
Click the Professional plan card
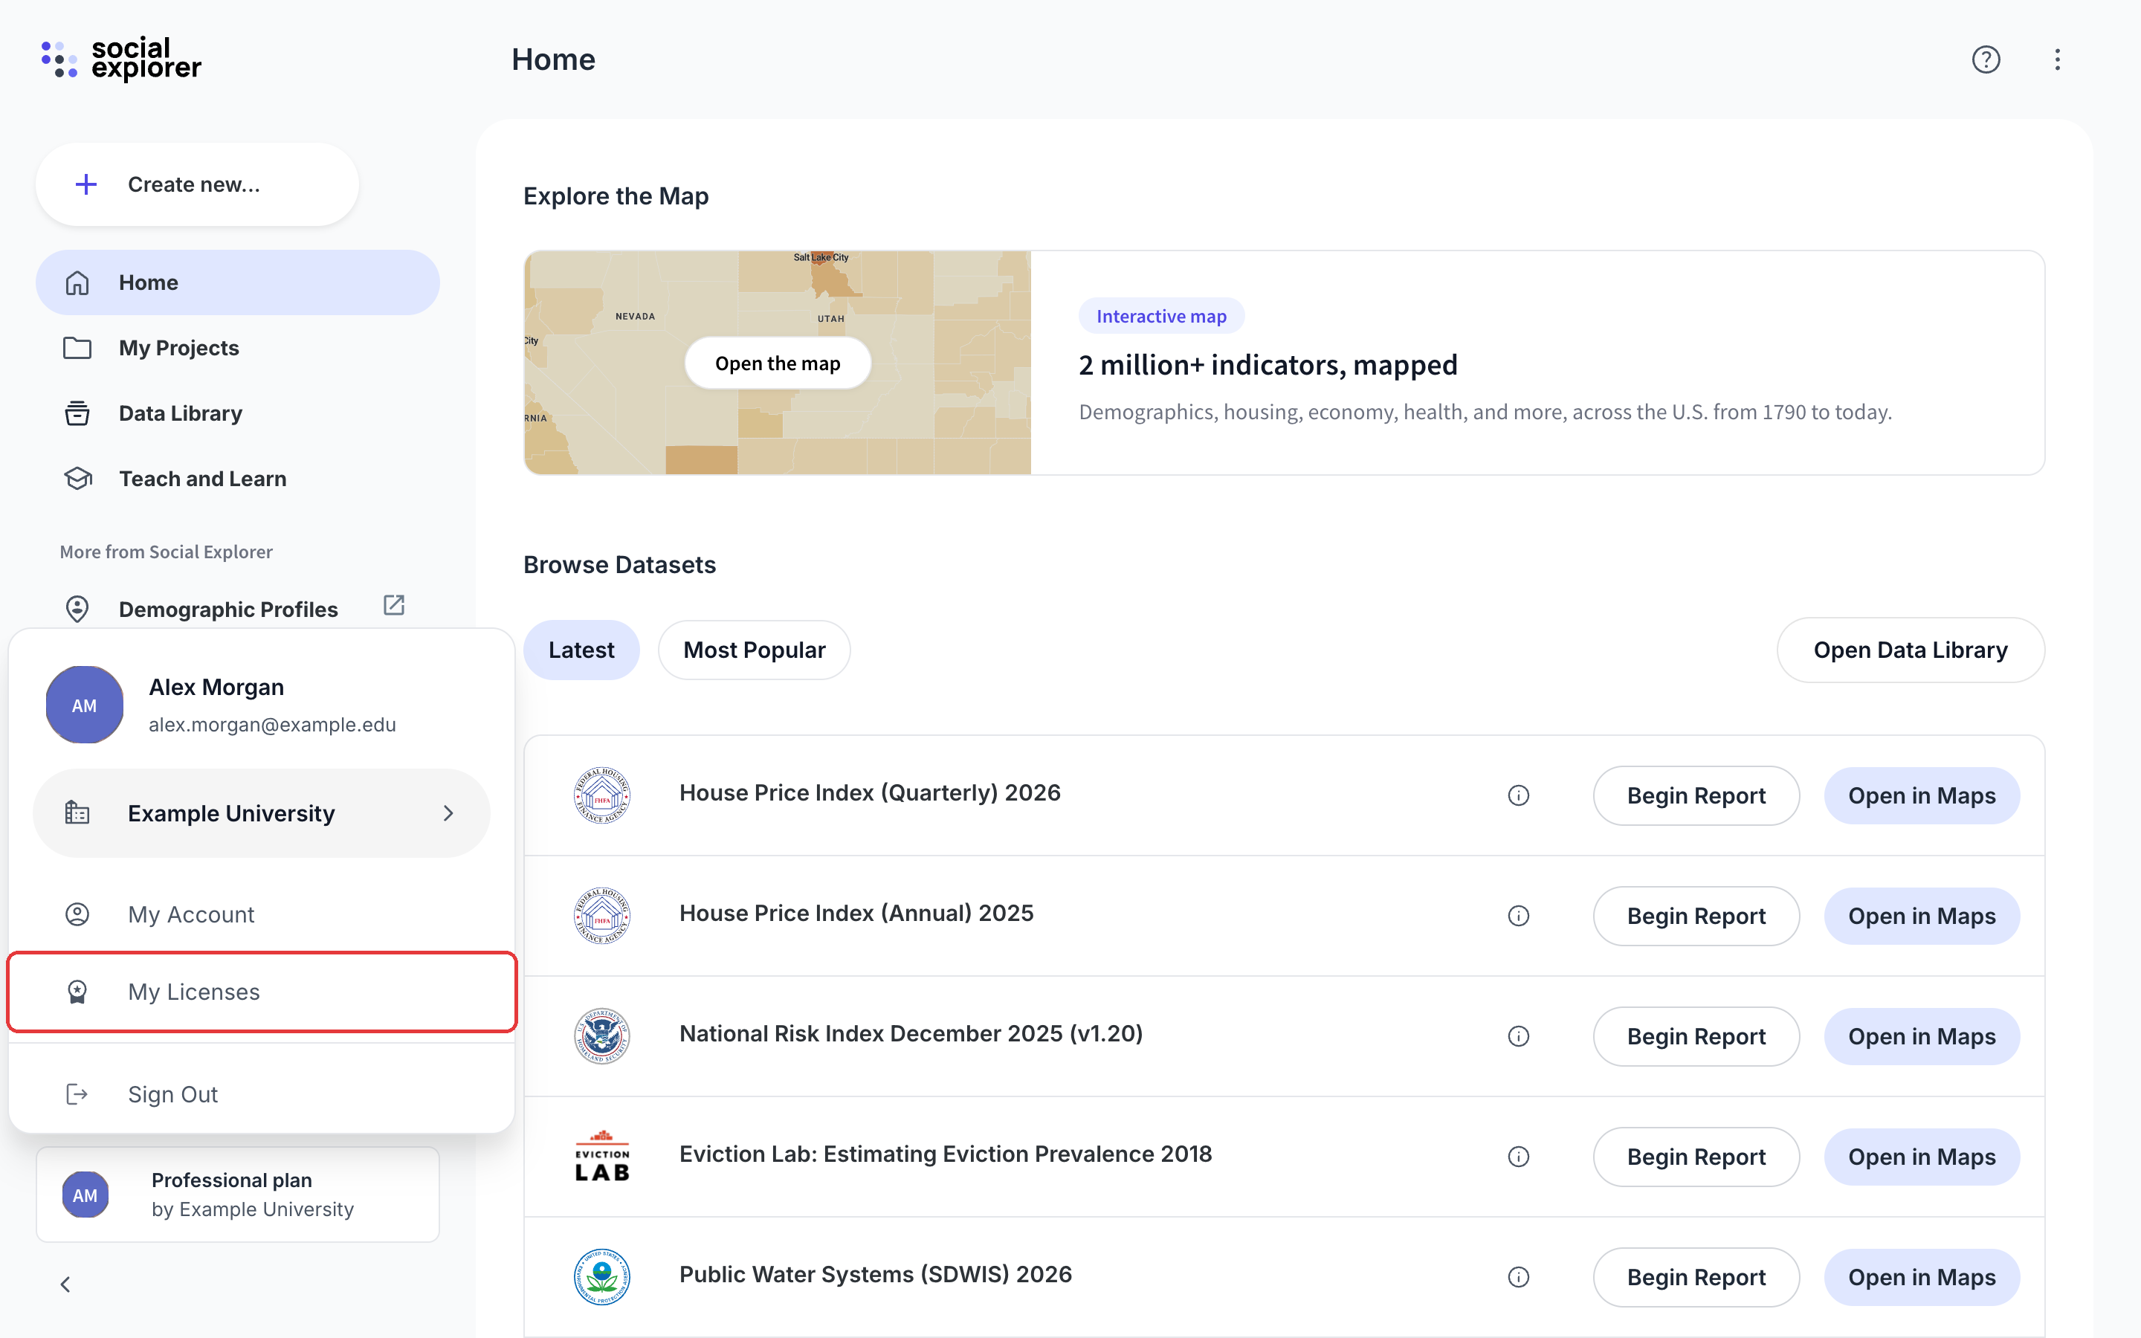(237, 1195)
